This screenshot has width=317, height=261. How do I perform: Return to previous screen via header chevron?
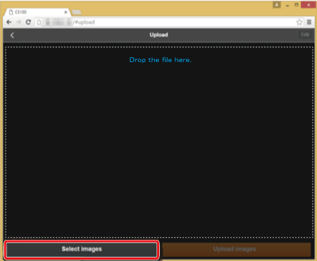[12, 35]
